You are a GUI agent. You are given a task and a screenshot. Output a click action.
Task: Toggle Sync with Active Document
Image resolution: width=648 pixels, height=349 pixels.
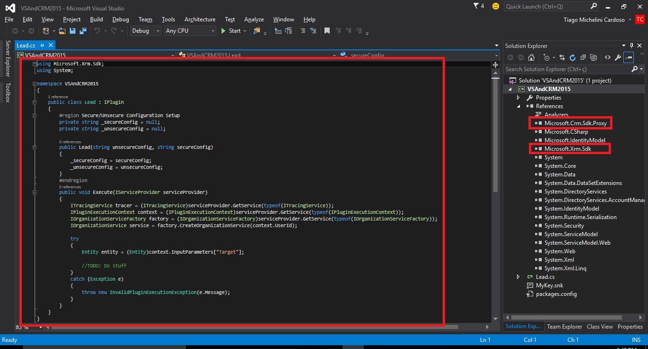[562, 57]
